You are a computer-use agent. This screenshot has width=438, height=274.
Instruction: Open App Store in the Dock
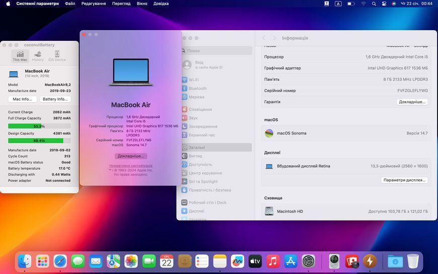click(291, 261)
